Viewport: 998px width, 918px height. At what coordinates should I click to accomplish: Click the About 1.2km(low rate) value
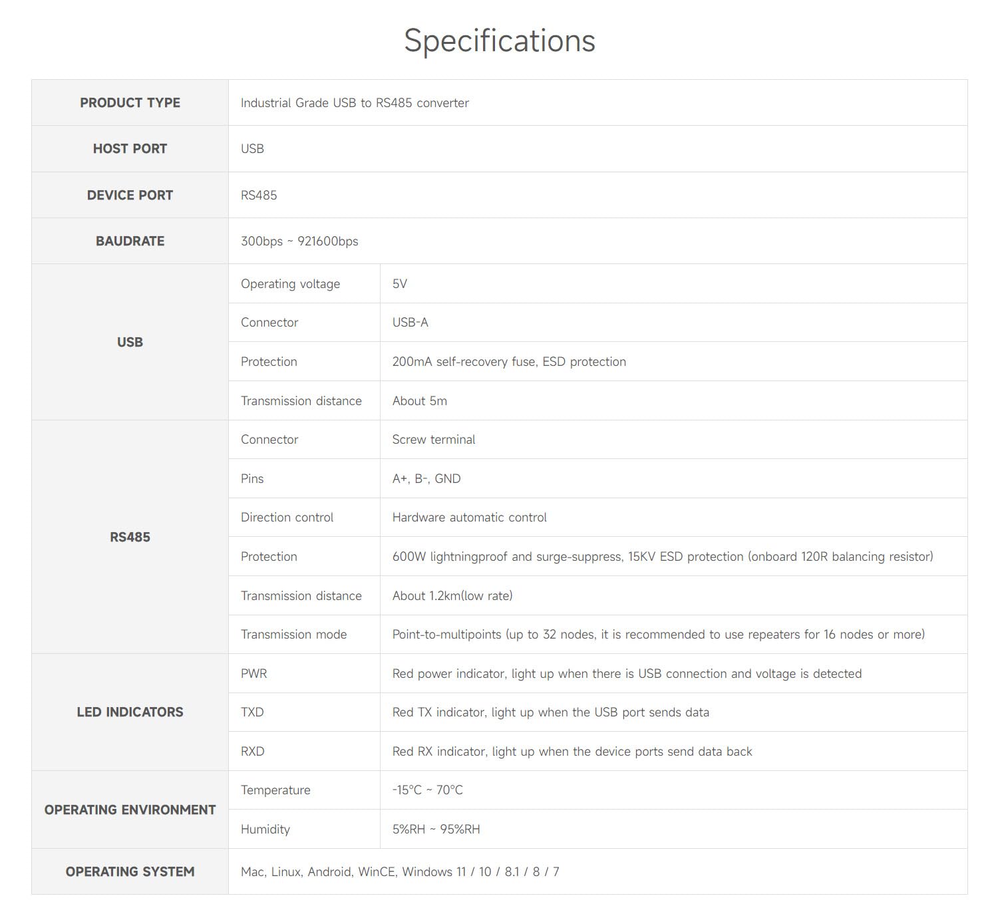coord(452,595)
